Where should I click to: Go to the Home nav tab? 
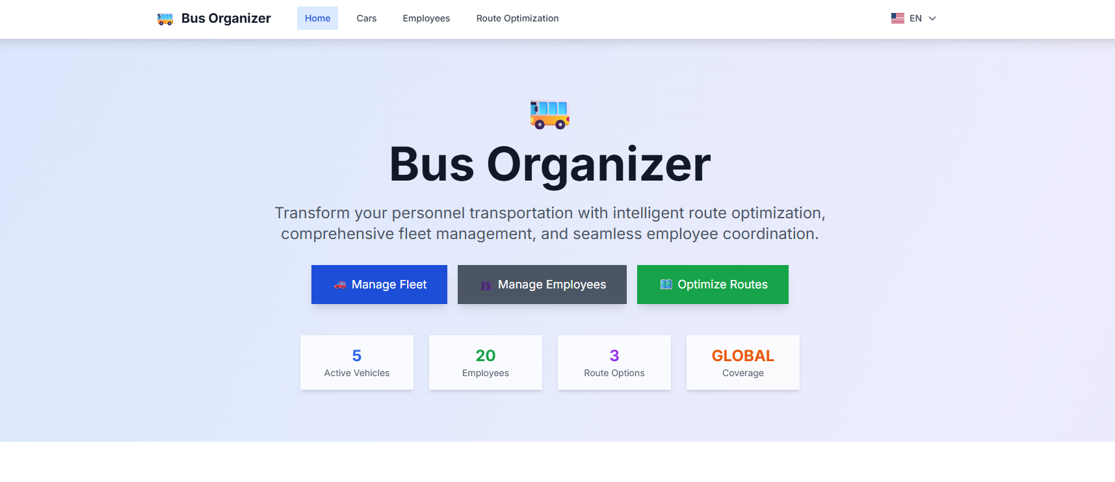pyautogui.click(x=317, y=18)
